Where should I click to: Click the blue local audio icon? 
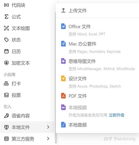63,125
